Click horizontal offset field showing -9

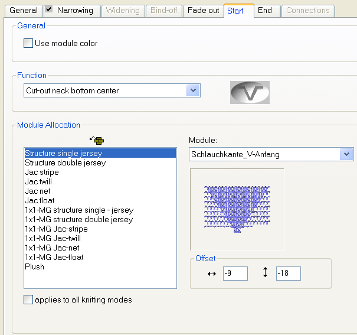click(235, 274)
